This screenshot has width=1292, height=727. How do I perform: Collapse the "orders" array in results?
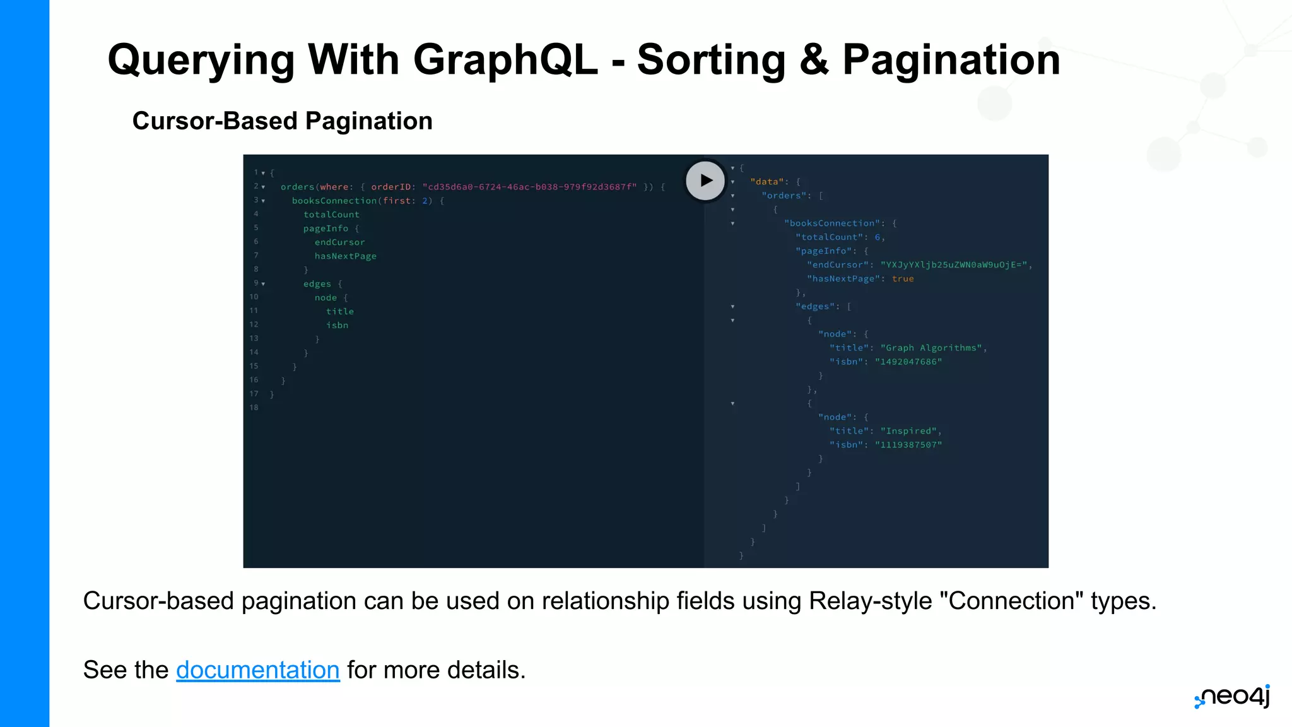tap(732, 196)
